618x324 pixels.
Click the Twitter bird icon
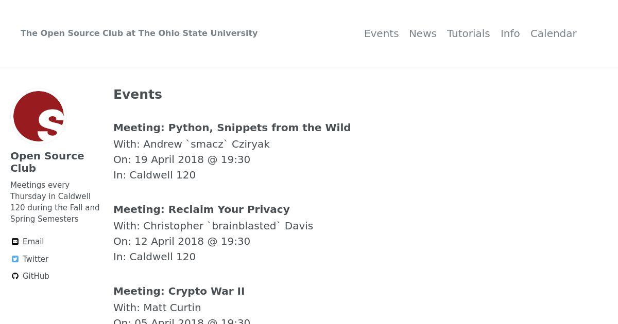click(x=15, y=259)
